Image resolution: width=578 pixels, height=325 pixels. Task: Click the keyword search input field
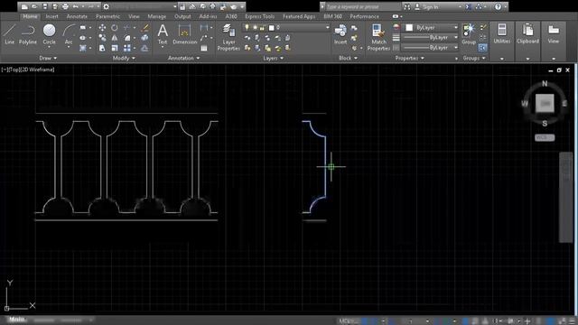point(363,6)
